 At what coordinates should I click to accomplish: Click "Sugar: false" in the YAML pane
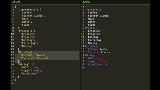tap(97, 61)
